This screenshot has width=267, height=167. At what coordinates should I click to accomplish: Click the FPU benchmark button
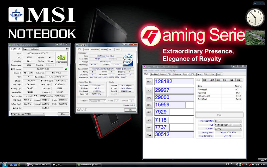[x=149, y=98]
